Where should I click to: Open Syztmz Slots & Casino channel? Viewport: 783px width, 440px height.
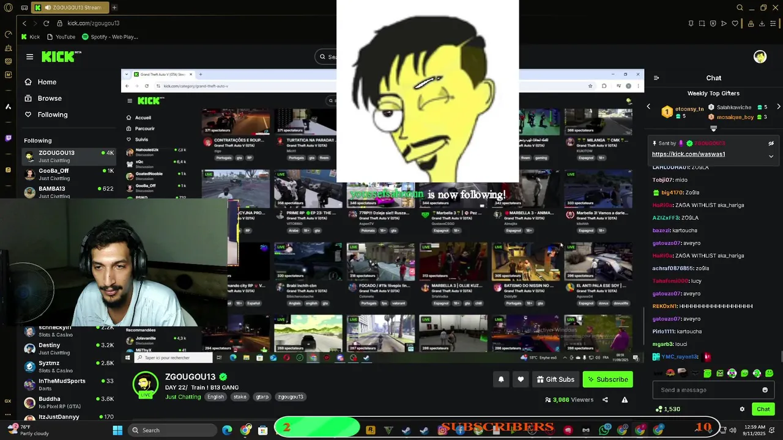[69, 366]
